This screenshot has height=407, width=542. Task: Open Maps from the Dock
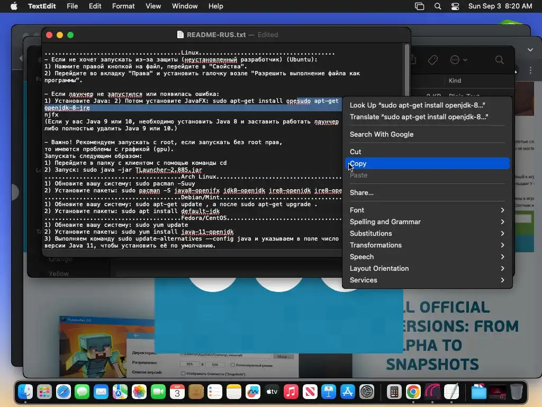click(x=120, y=392)
